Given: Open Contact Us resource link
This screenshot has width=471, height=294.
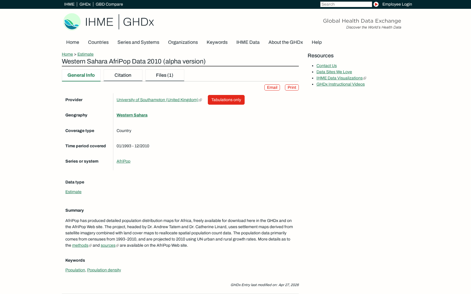Looking at the screenshot, I should click(326, 66).
